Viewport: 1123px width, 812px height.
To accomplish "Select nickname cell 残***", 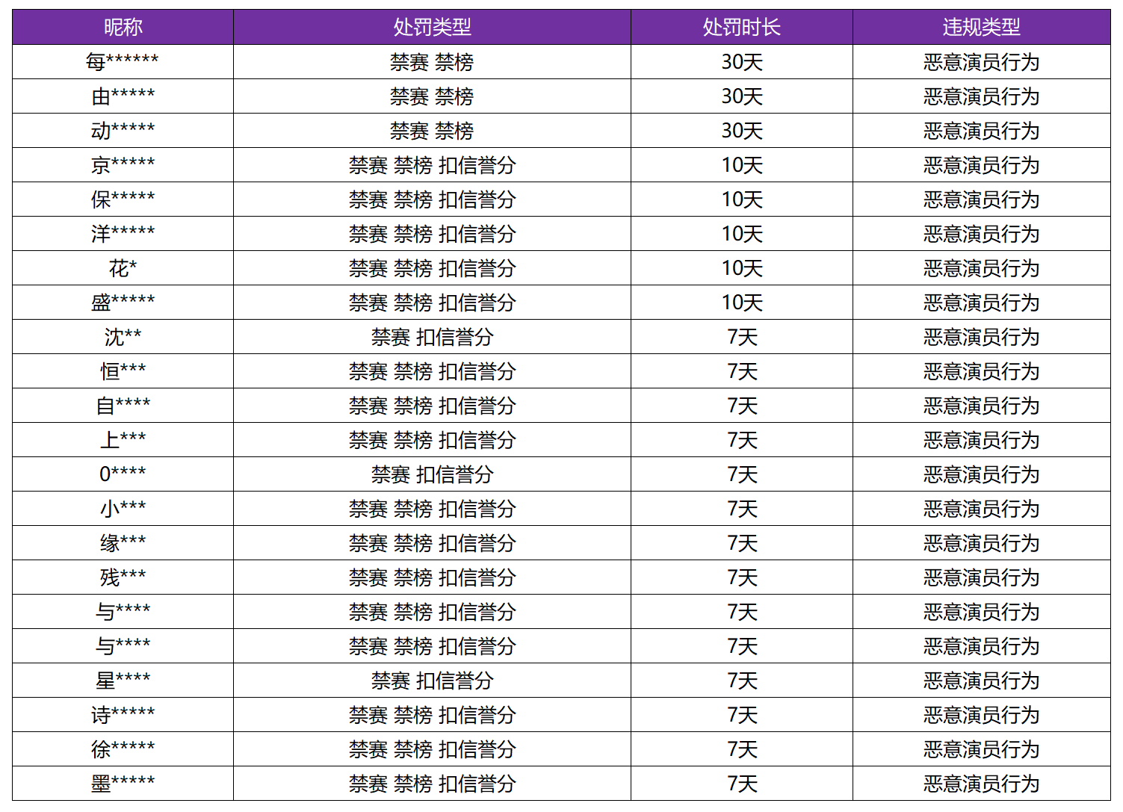I will tap(123, 577).
